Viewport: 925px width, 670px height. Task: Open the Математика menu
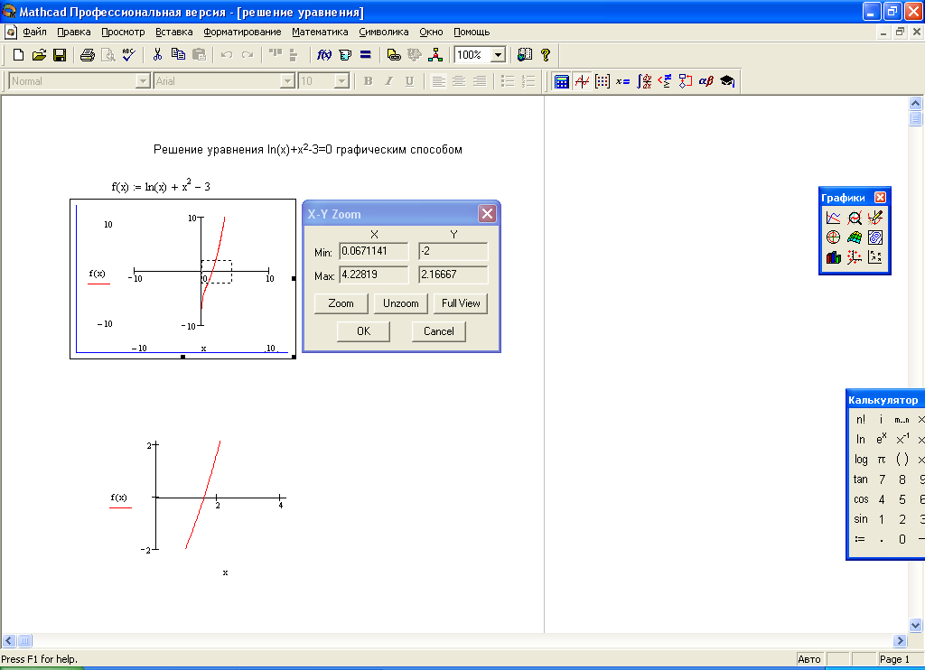[x=320, y=32]
